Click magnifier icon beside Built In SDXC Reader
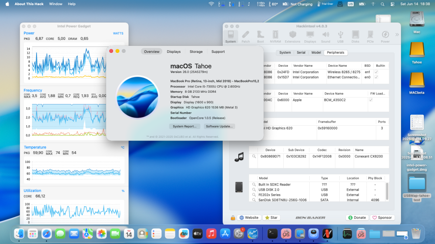 tap(254, 184)
